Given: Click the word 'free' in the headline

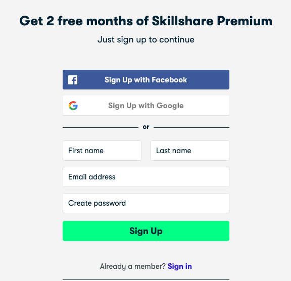Looking at the screenshot, I should 70,21.
